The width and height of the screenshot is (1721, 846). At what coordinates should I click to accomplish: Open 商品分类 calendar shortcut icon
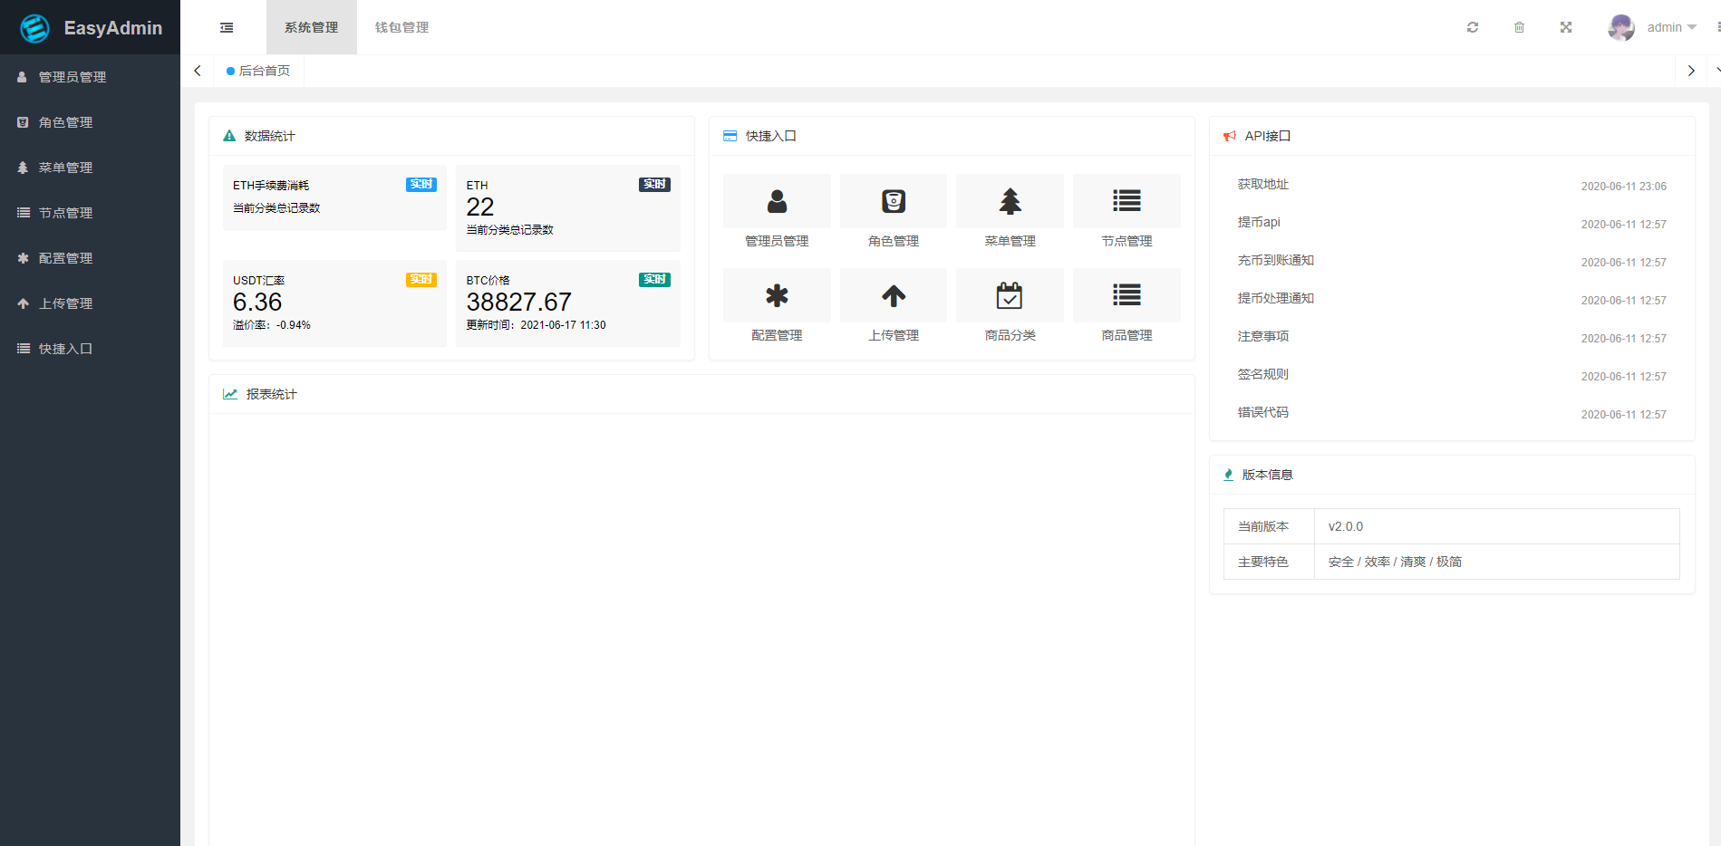click(x=1010, y=295)
